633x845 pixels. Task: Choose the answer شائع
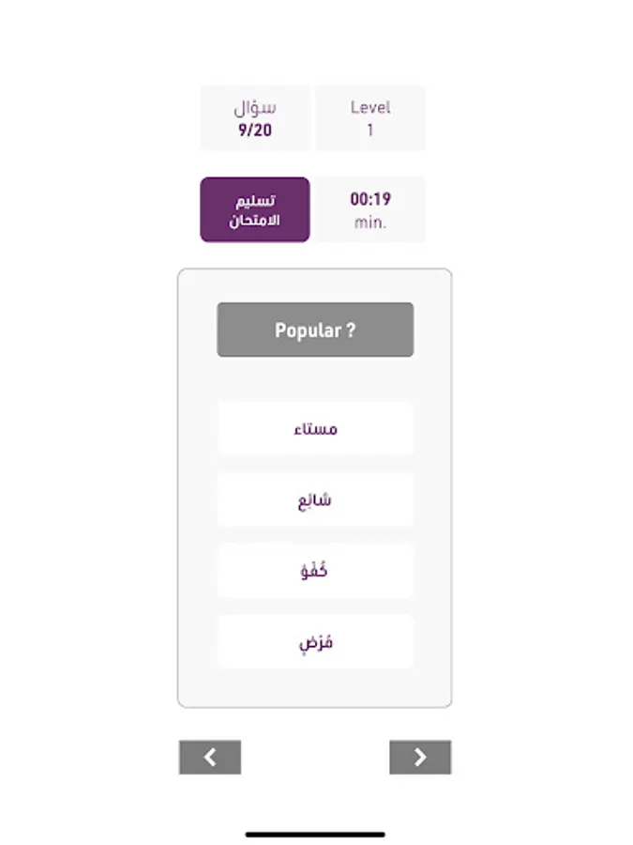click(315, 499)
